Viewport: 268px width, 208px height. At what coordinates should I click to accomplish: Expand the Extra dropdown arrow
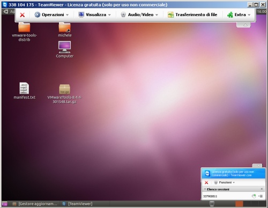[x=249, y=15]
